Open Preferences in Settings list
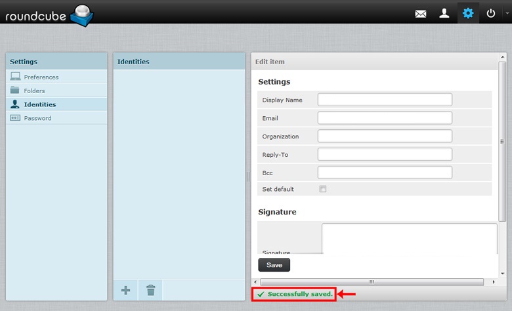Viewport: 512px width, 311px height. (x=41, y=77)
